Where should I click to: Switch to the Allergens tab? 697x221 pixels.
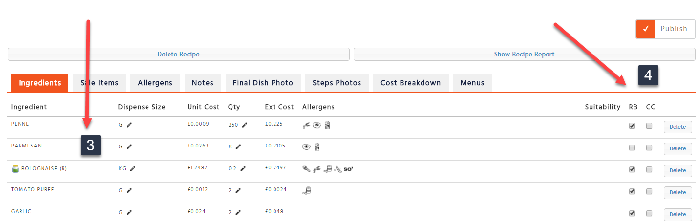tap(155, 83)
